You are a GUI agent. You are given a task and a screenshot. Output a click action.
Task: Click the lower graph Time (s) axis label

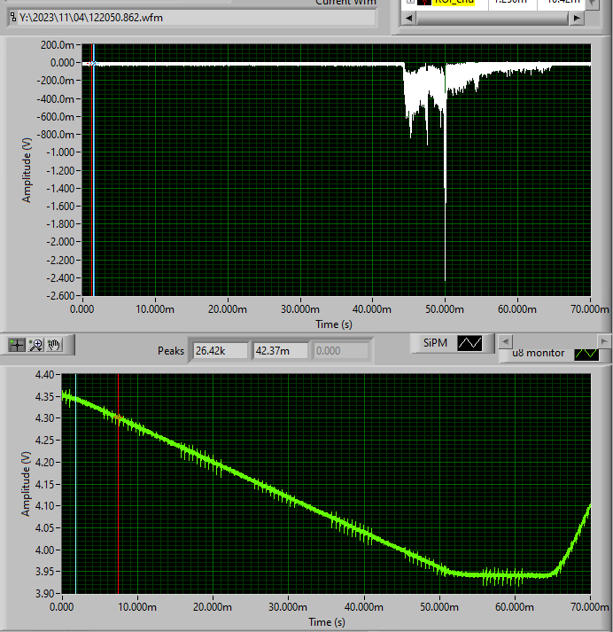coord(327,622)
